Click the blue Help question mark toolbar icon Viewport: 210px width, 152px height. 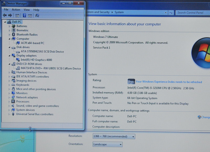pyautogui.click(x=24, y=15)
